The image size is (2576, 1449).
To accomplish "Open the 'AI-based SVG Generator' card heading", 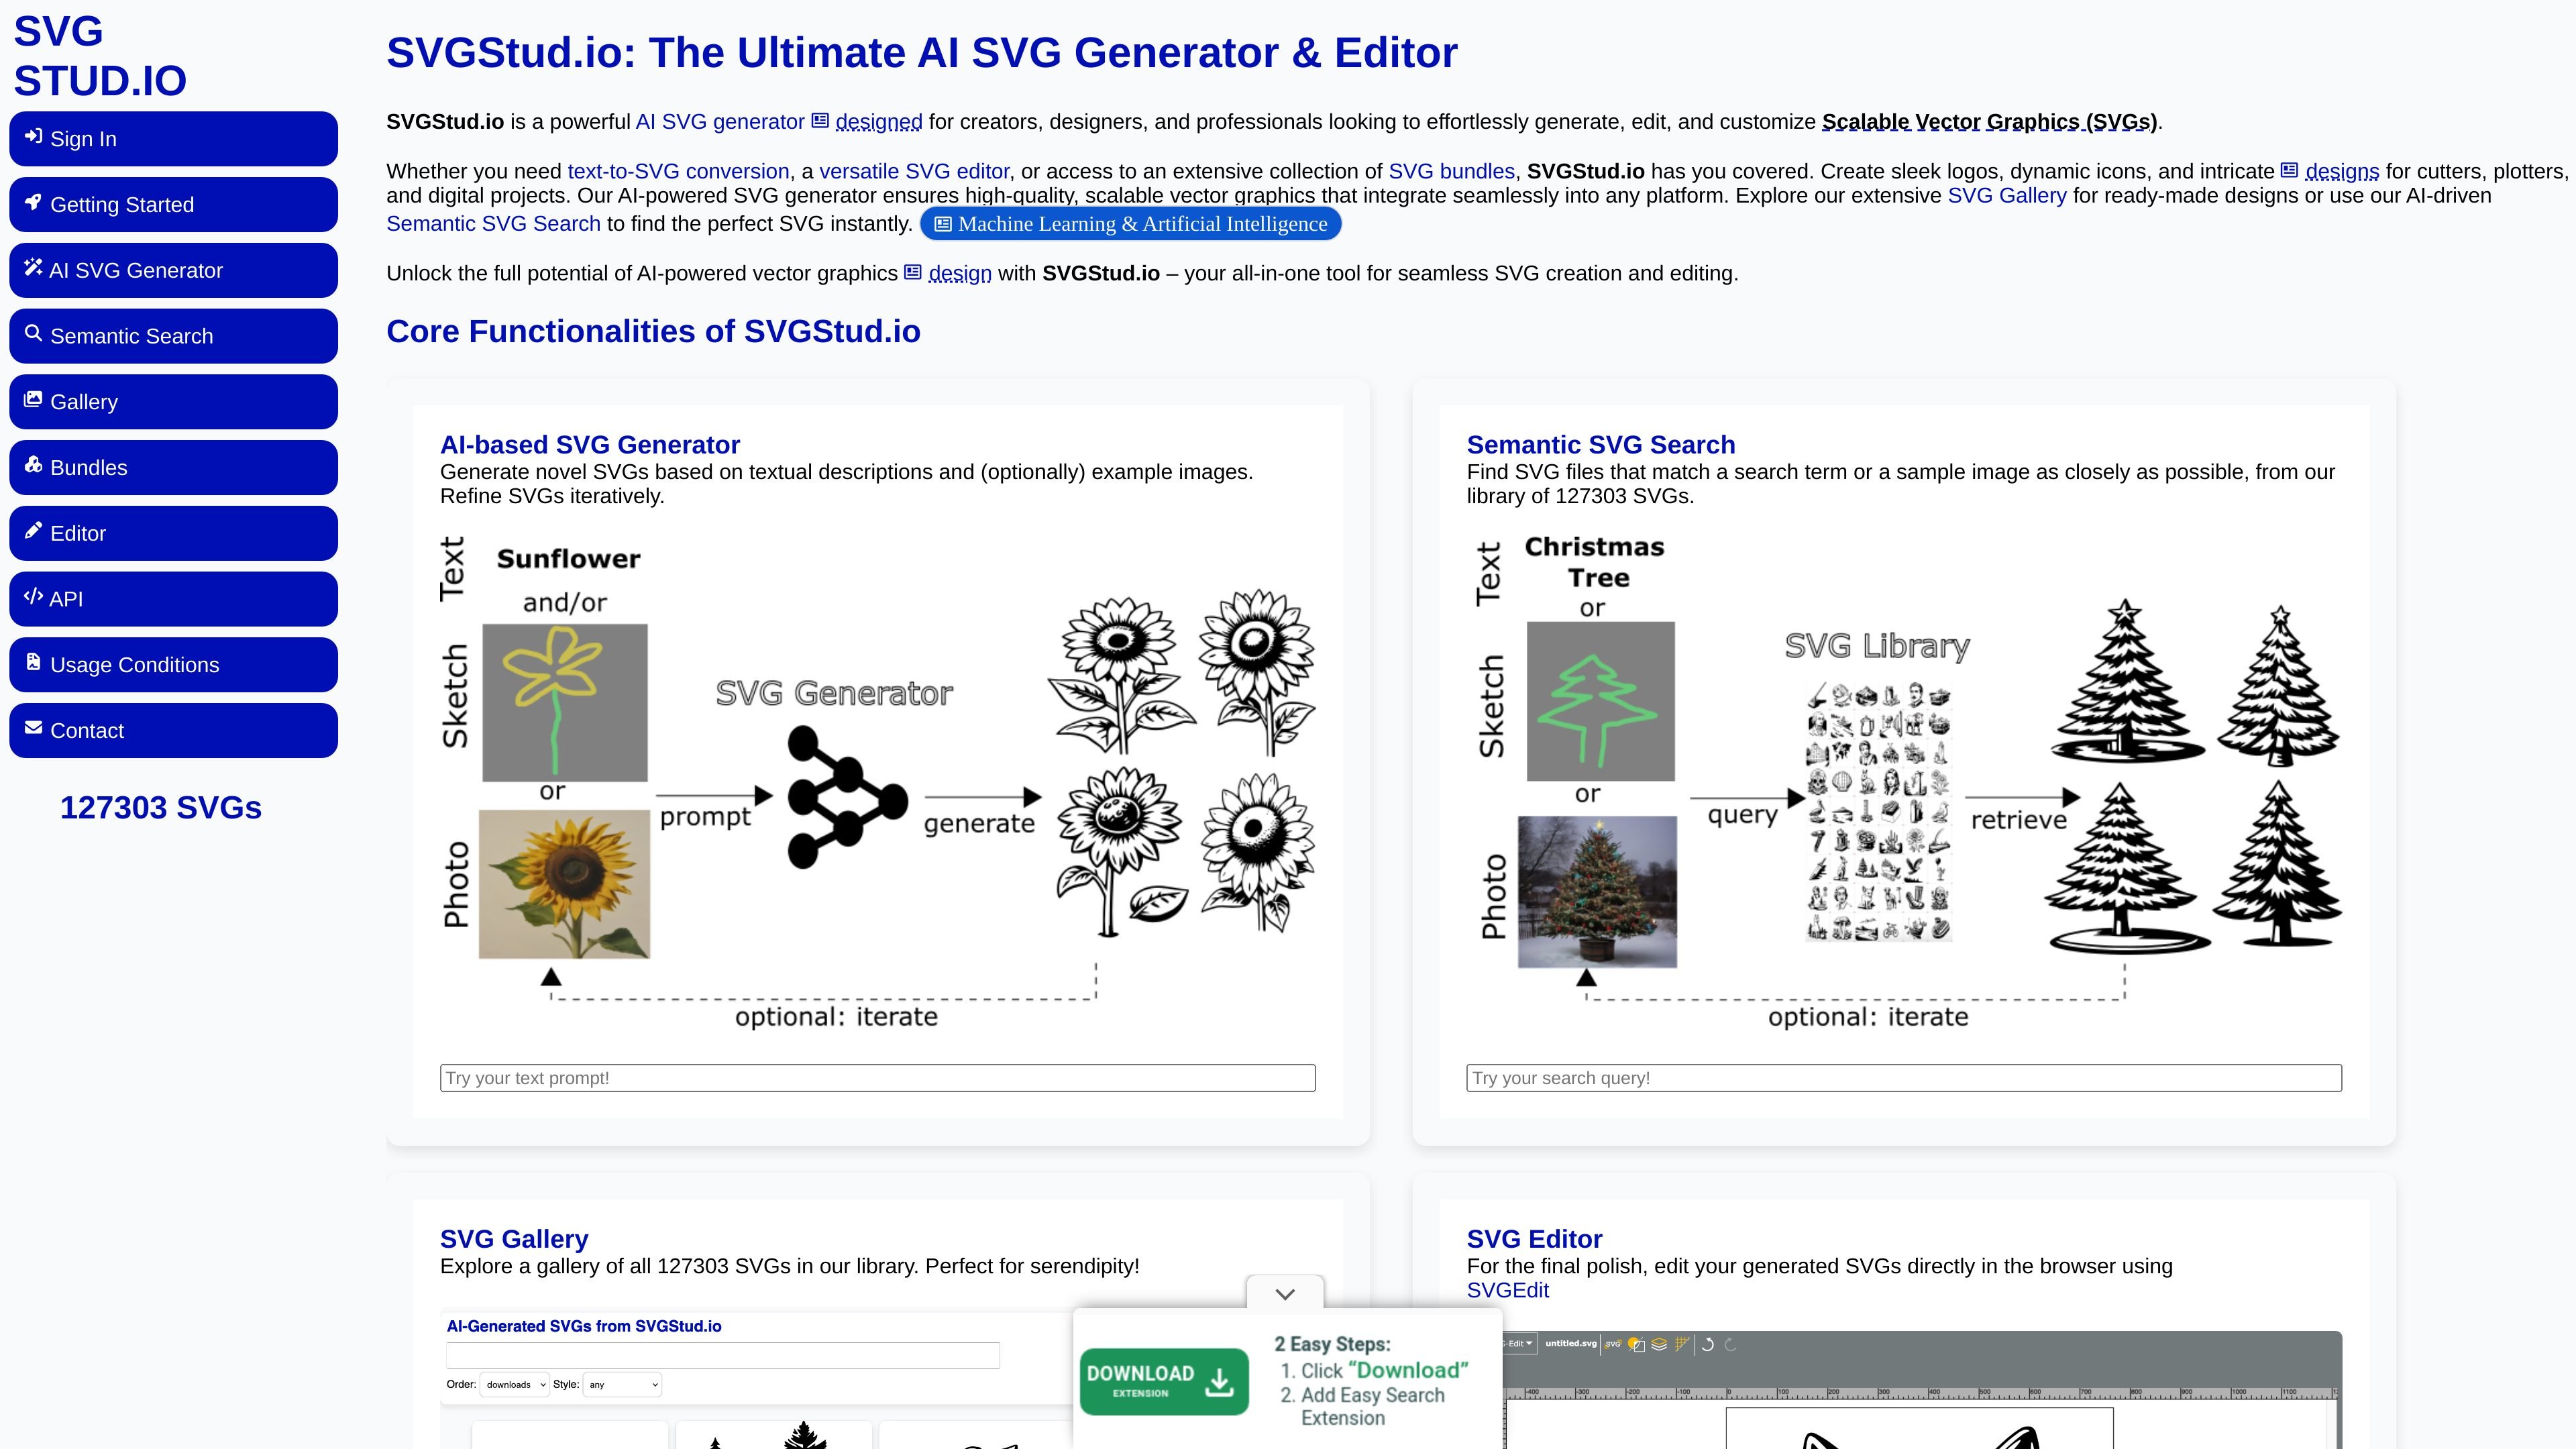I will (590, 445).
